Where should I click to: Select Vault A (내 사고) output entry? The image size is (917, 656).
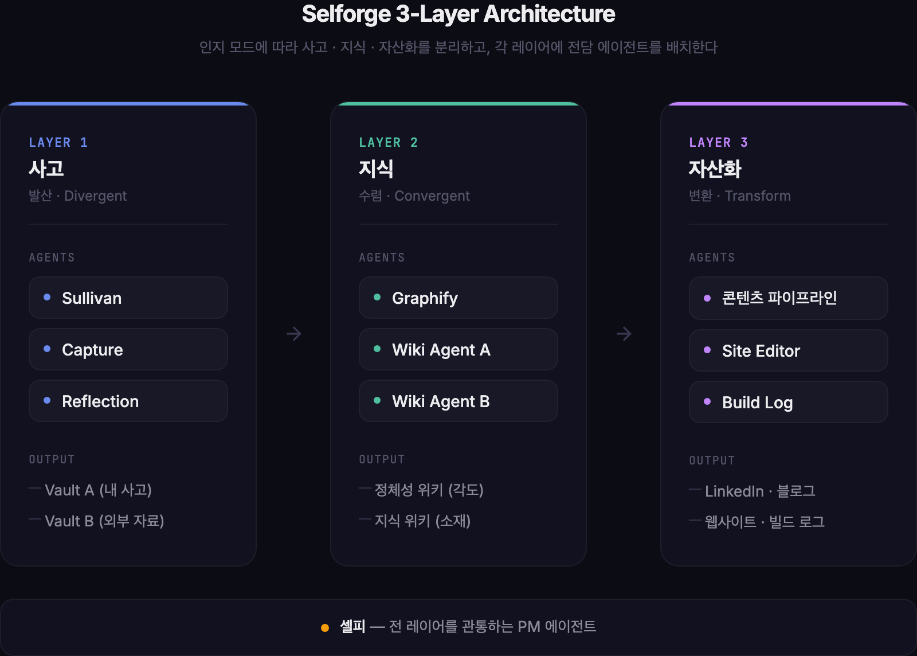click(x=99, y=490)
